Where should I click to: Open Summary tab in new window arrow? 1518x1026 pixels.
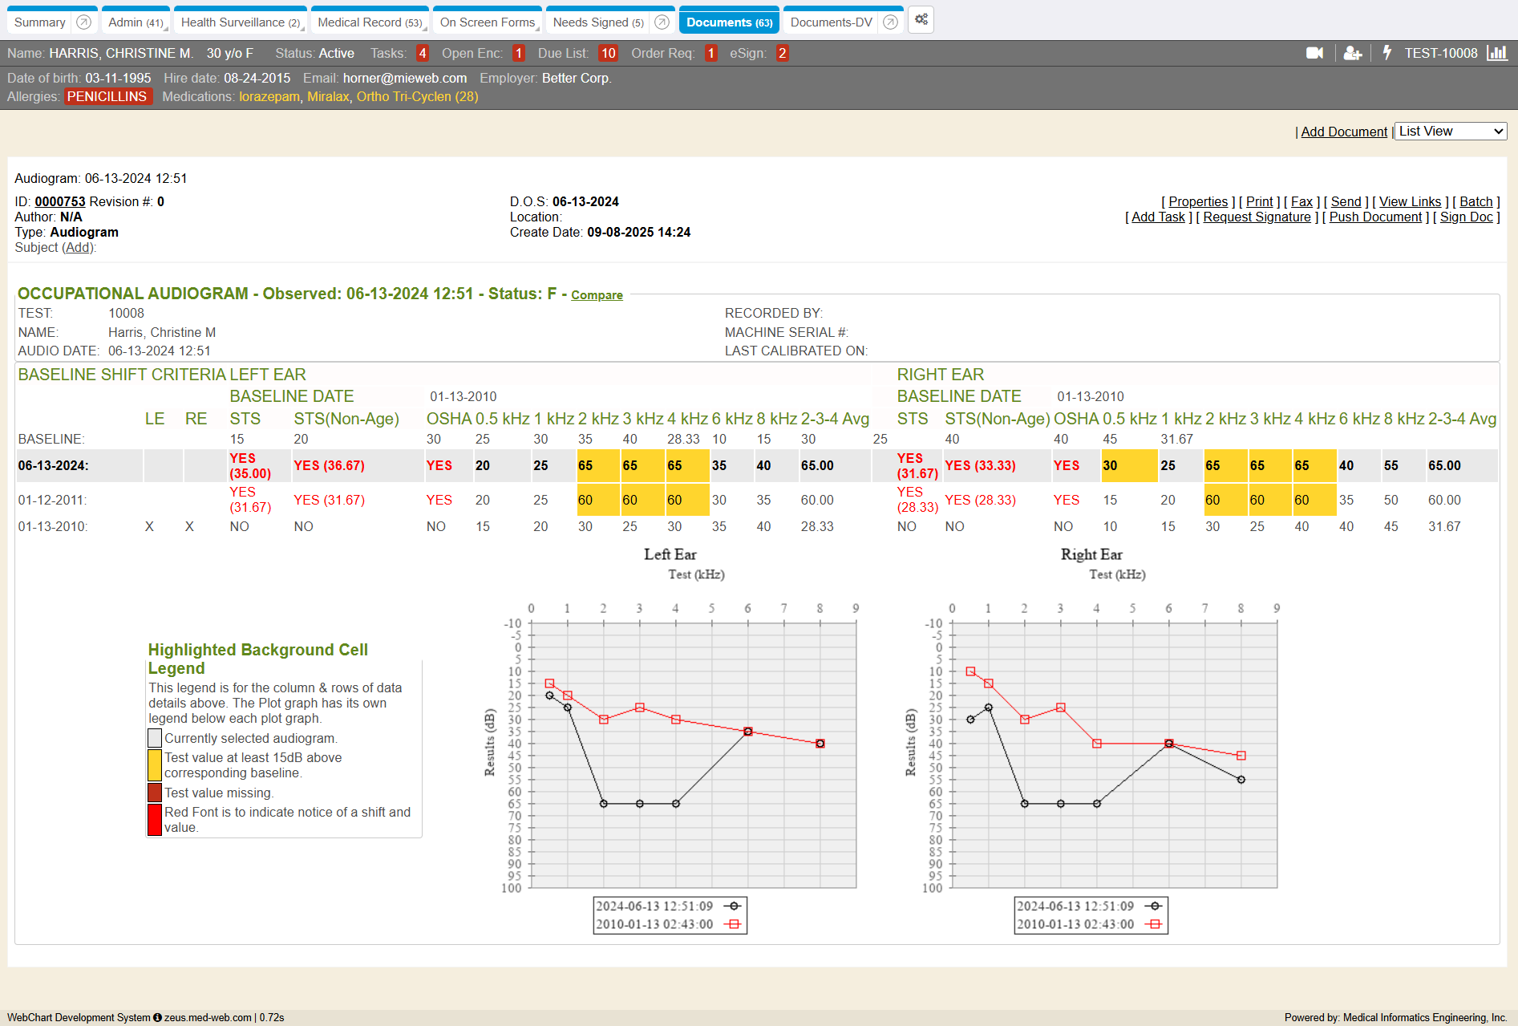(83, 22)
